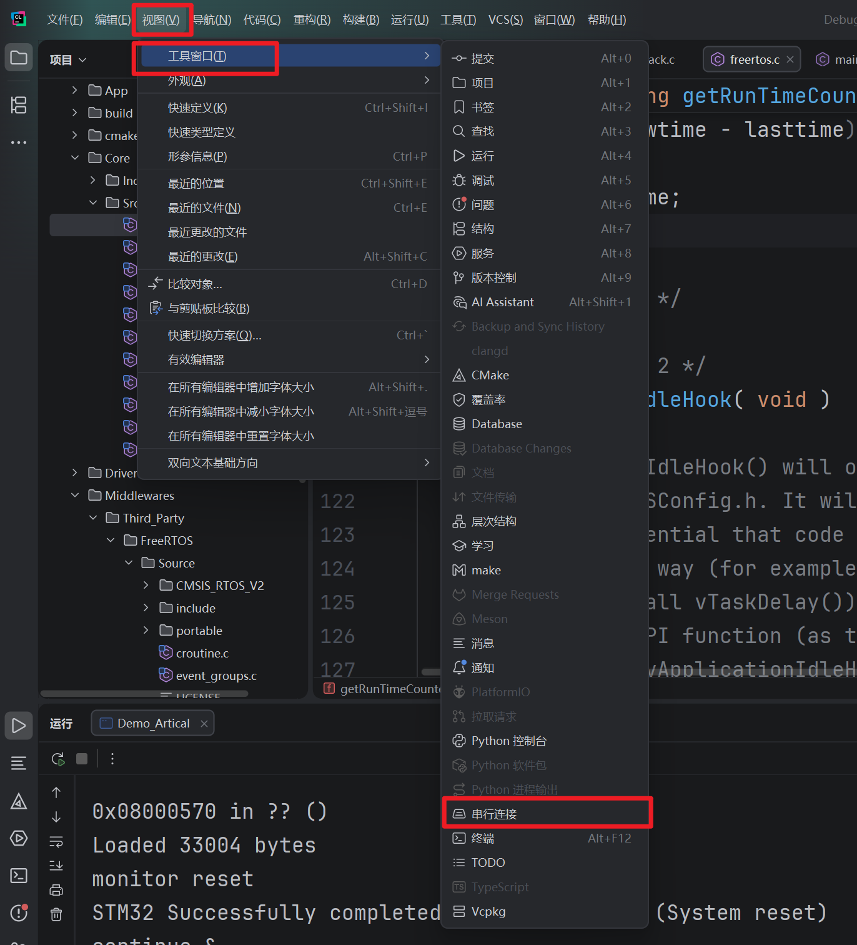Choose Coverage (覆盖率) tool window entry
Image resolution: width=857 pixels, height=945 pixels.
tap(544, 399)
